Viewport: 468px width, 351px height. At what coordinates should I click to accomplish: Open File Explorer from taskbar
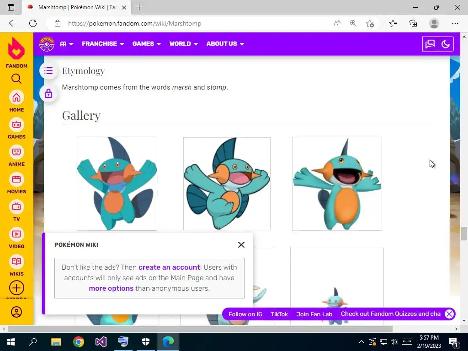pyautogui.click(x=56, y=342)
